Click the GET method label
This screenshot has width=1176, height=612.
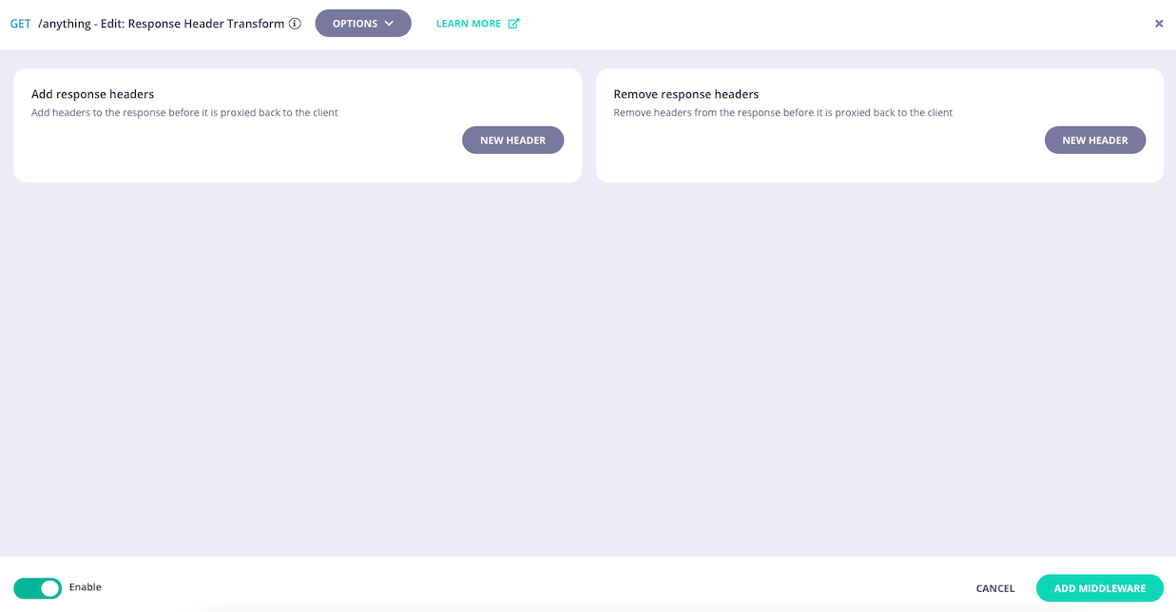20,23
